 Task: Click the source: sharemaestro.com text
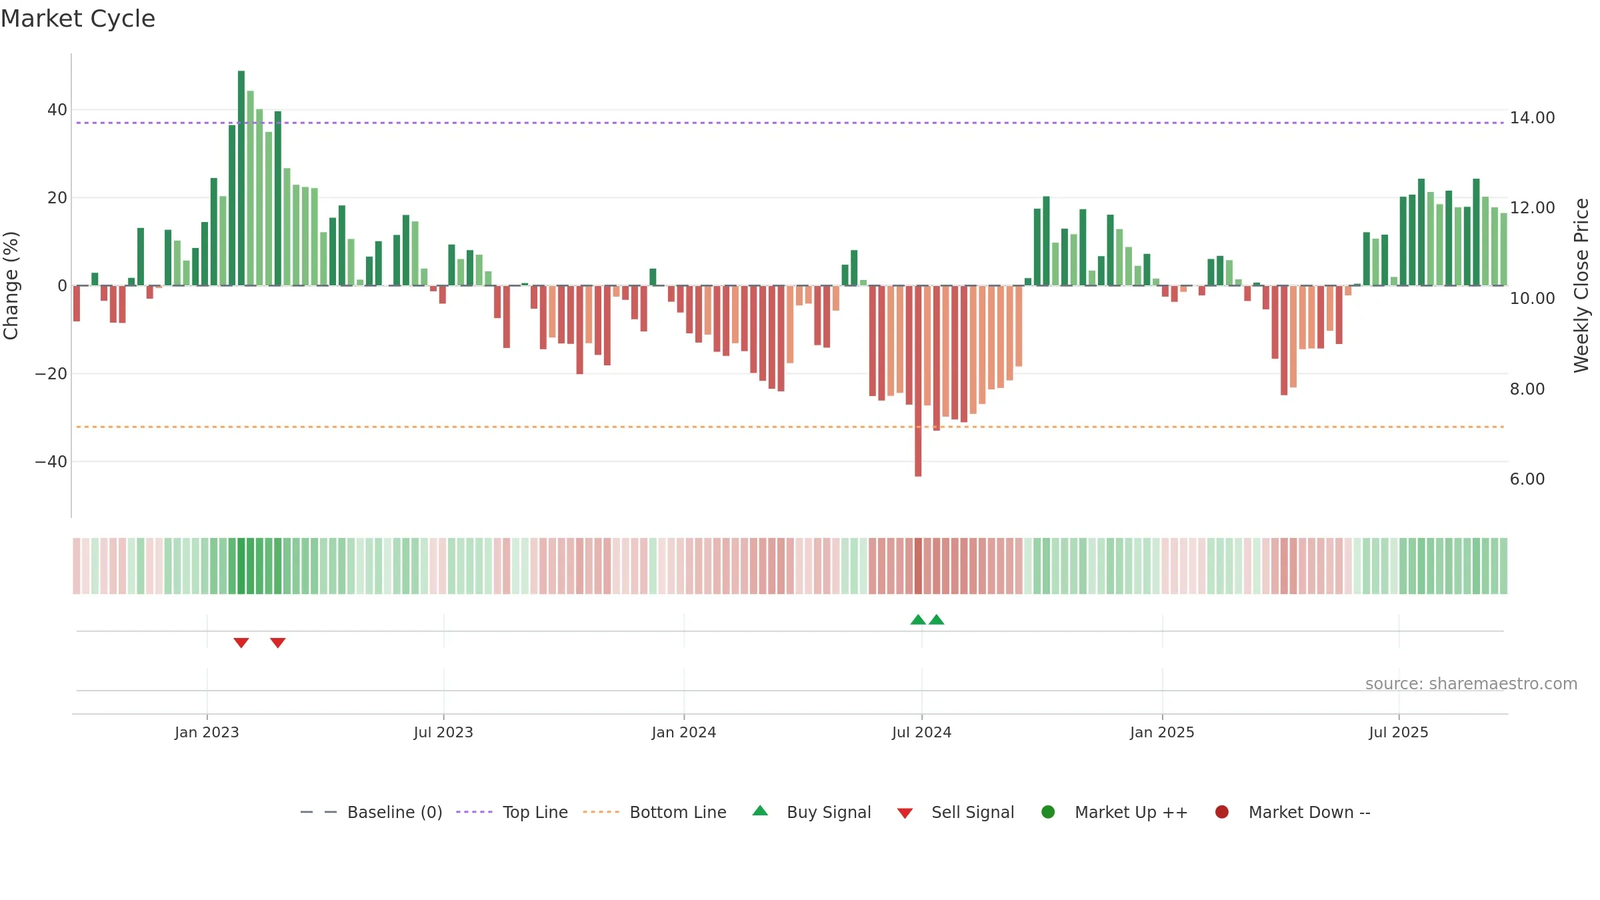pos(1471,683)
